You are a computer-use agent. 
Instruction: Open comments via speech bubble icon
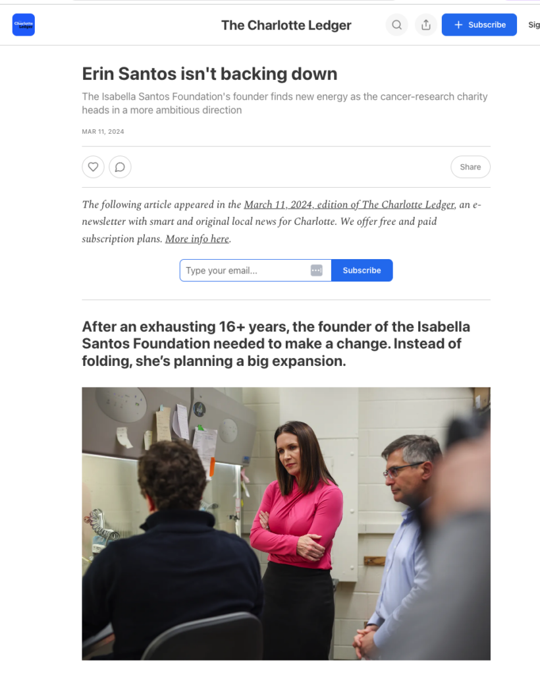pos(120,167)
